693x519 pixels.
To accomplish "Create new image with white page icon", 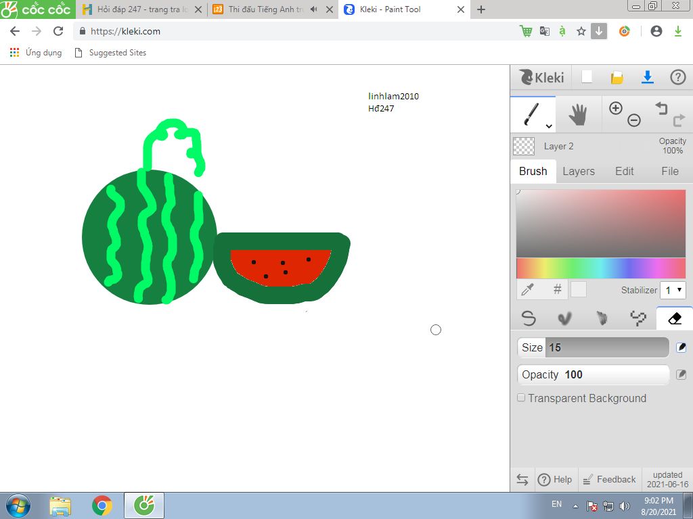I will pyautogui.click(x=587, y=77).
